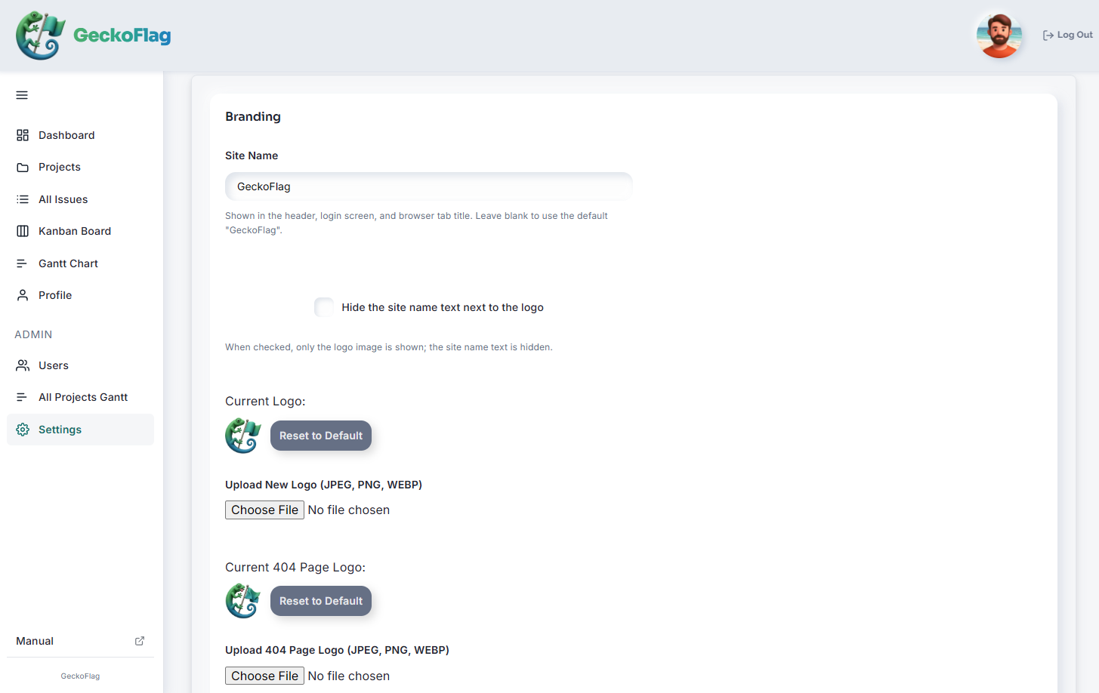Open the Profile page link
Image resolution: width=1099 pixels, height=693 pixels.
tap(80, 295)
